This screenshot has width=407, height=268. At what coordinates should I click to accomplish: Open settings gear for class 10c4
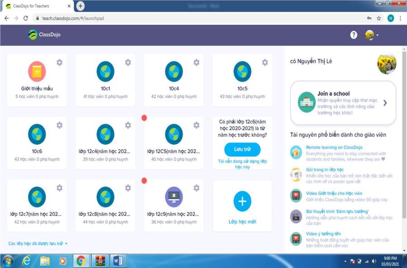coord(197,62)
